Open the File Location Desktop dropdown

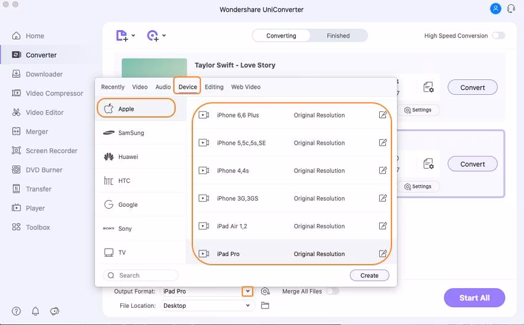[207, 305]
